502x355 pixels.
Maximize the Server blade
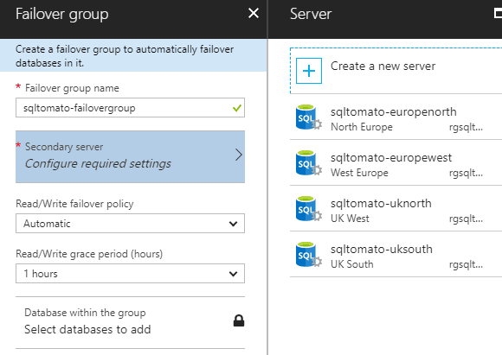(498, 14)
